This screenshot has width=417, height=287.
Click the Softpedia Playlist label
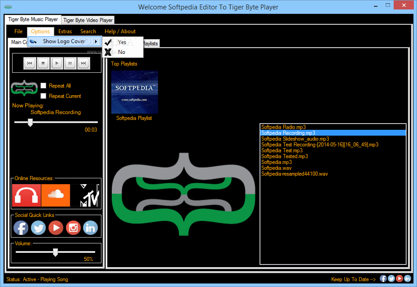[x=134, y=118]
